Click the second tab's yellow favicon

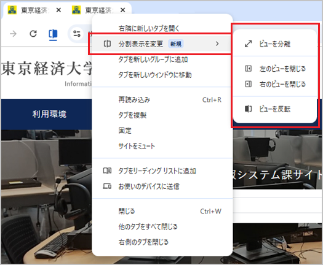[76, 10]
